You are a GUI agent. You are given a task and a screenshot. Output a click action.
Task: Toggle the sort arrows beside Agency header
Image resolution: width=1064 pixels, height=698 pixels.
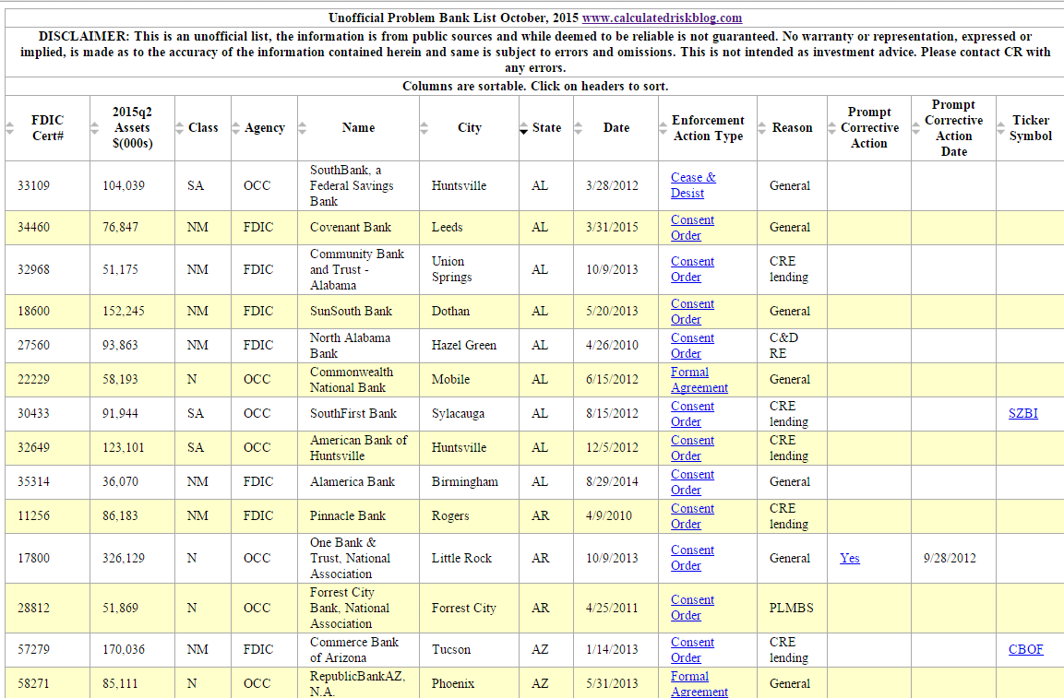(235, 128)
